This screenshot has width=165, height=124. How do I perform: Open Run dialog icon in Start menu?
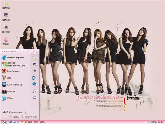point(34,98)
